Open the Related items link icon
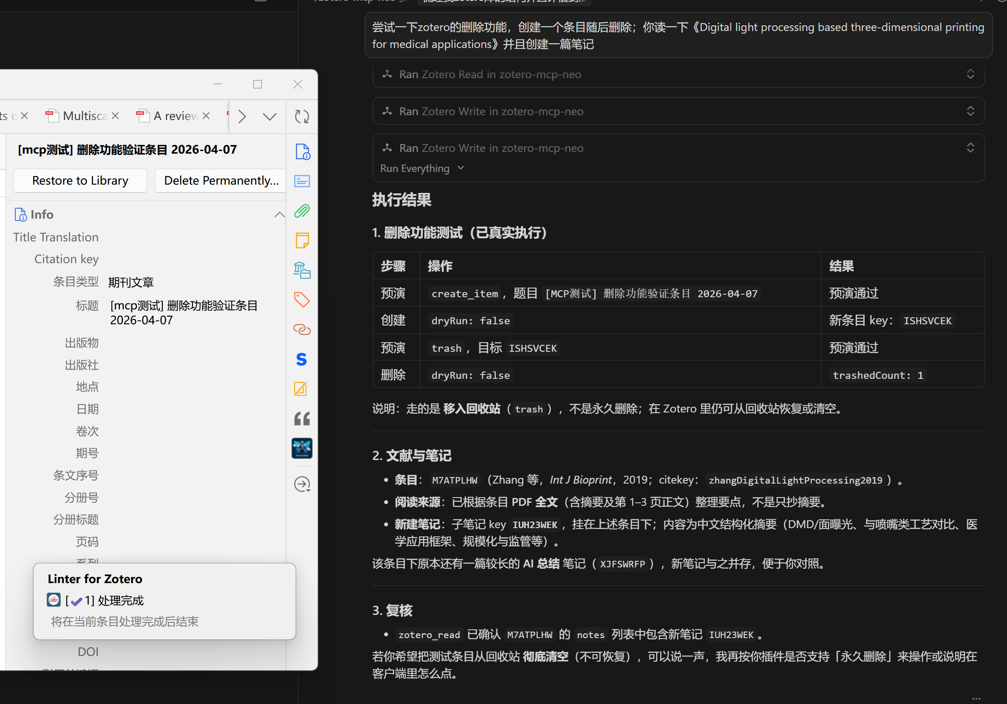 (302, 330)
